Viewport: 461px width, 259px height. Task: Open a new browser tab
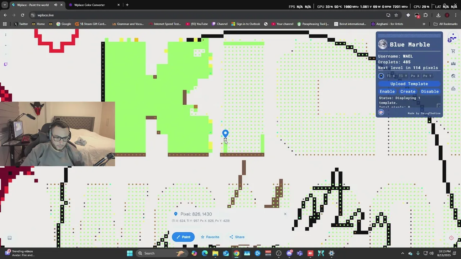[x=127, y=5]
